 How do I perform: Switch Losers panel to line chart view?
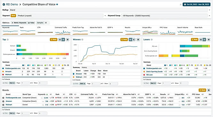click(201, 40)
